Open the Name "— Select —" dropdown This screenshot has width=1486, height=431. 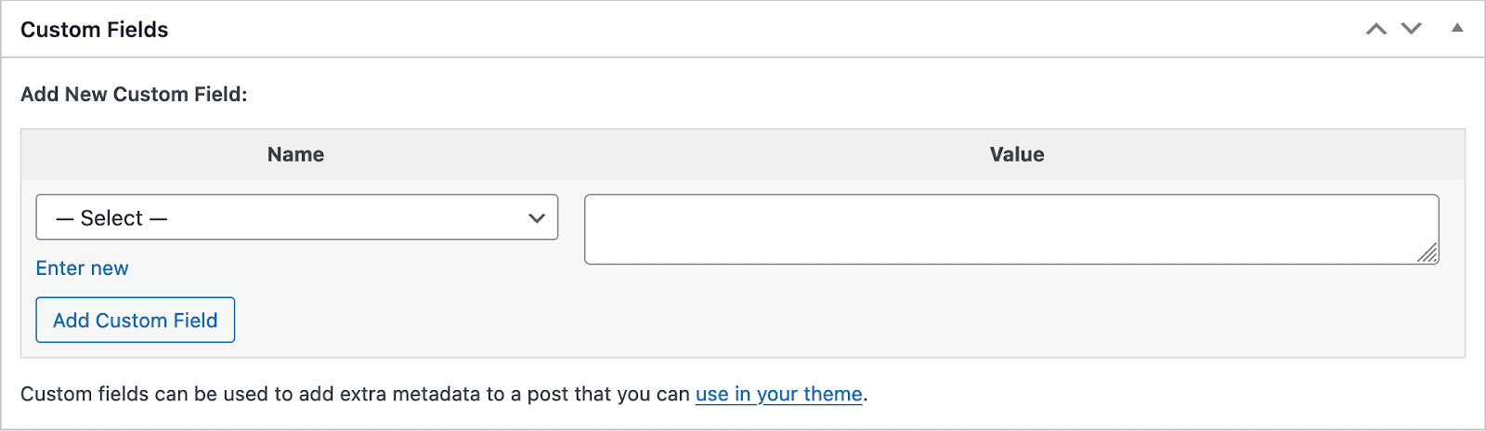click(296, 217)
